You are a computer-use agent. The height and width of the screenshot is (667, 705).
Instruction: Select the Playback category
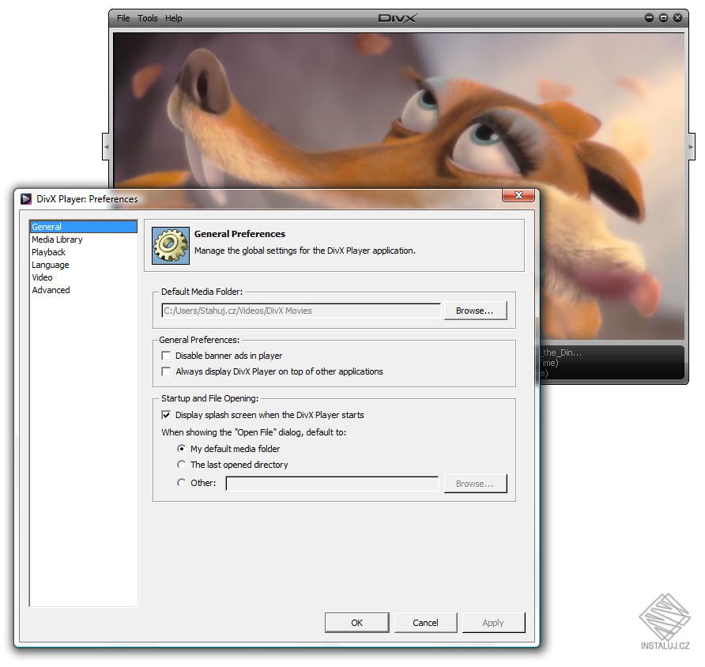click(x=48, y=251)
